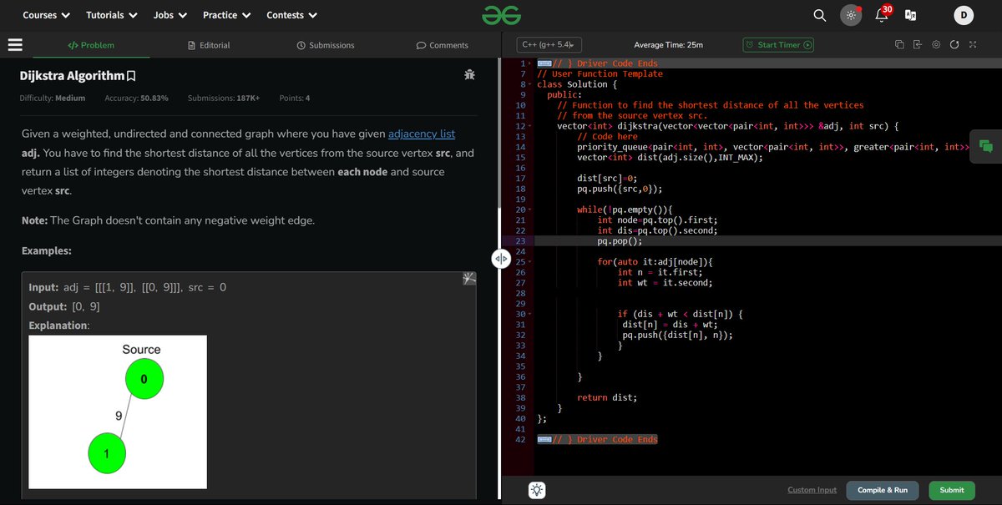Copy the code from the editor

pos(899,45)
